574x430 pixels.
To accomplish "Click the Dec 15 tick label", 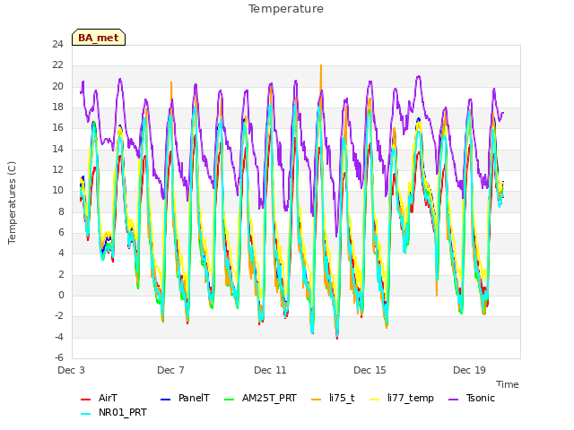I will coord(370,370).
